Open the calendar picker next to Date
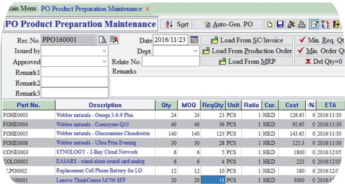 194,40
